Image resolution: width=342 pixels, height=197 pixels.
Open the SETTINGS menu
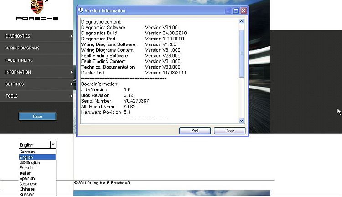pyautogui.click(x=36, y=84)
